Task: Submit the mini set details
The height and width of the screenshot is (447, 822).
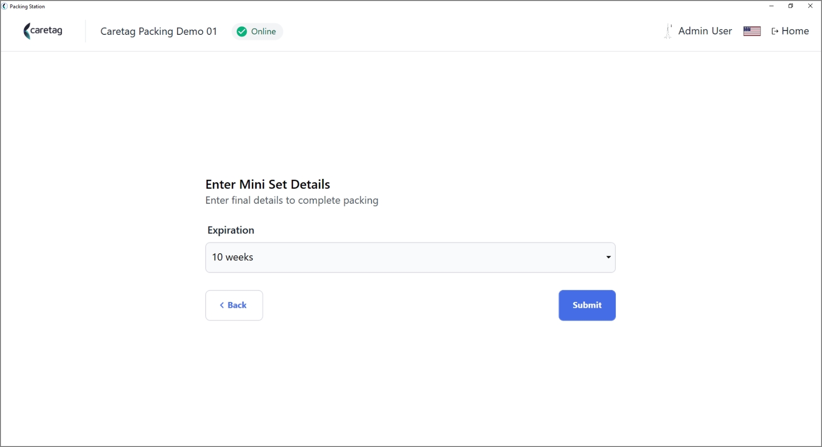Action: pos(587,305)
